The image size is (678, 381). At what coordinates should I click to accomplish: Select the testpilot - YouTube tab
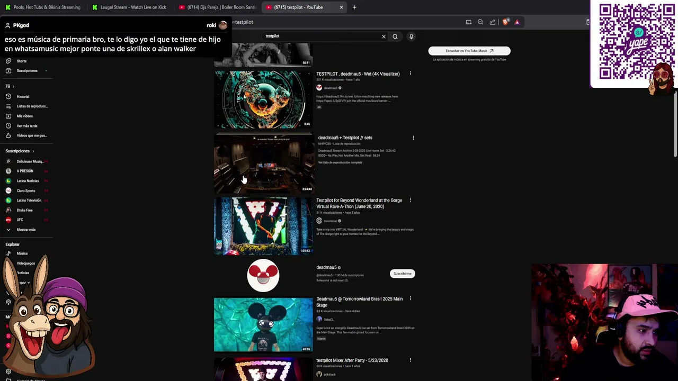pyautogui.click(x=299, y=7)
